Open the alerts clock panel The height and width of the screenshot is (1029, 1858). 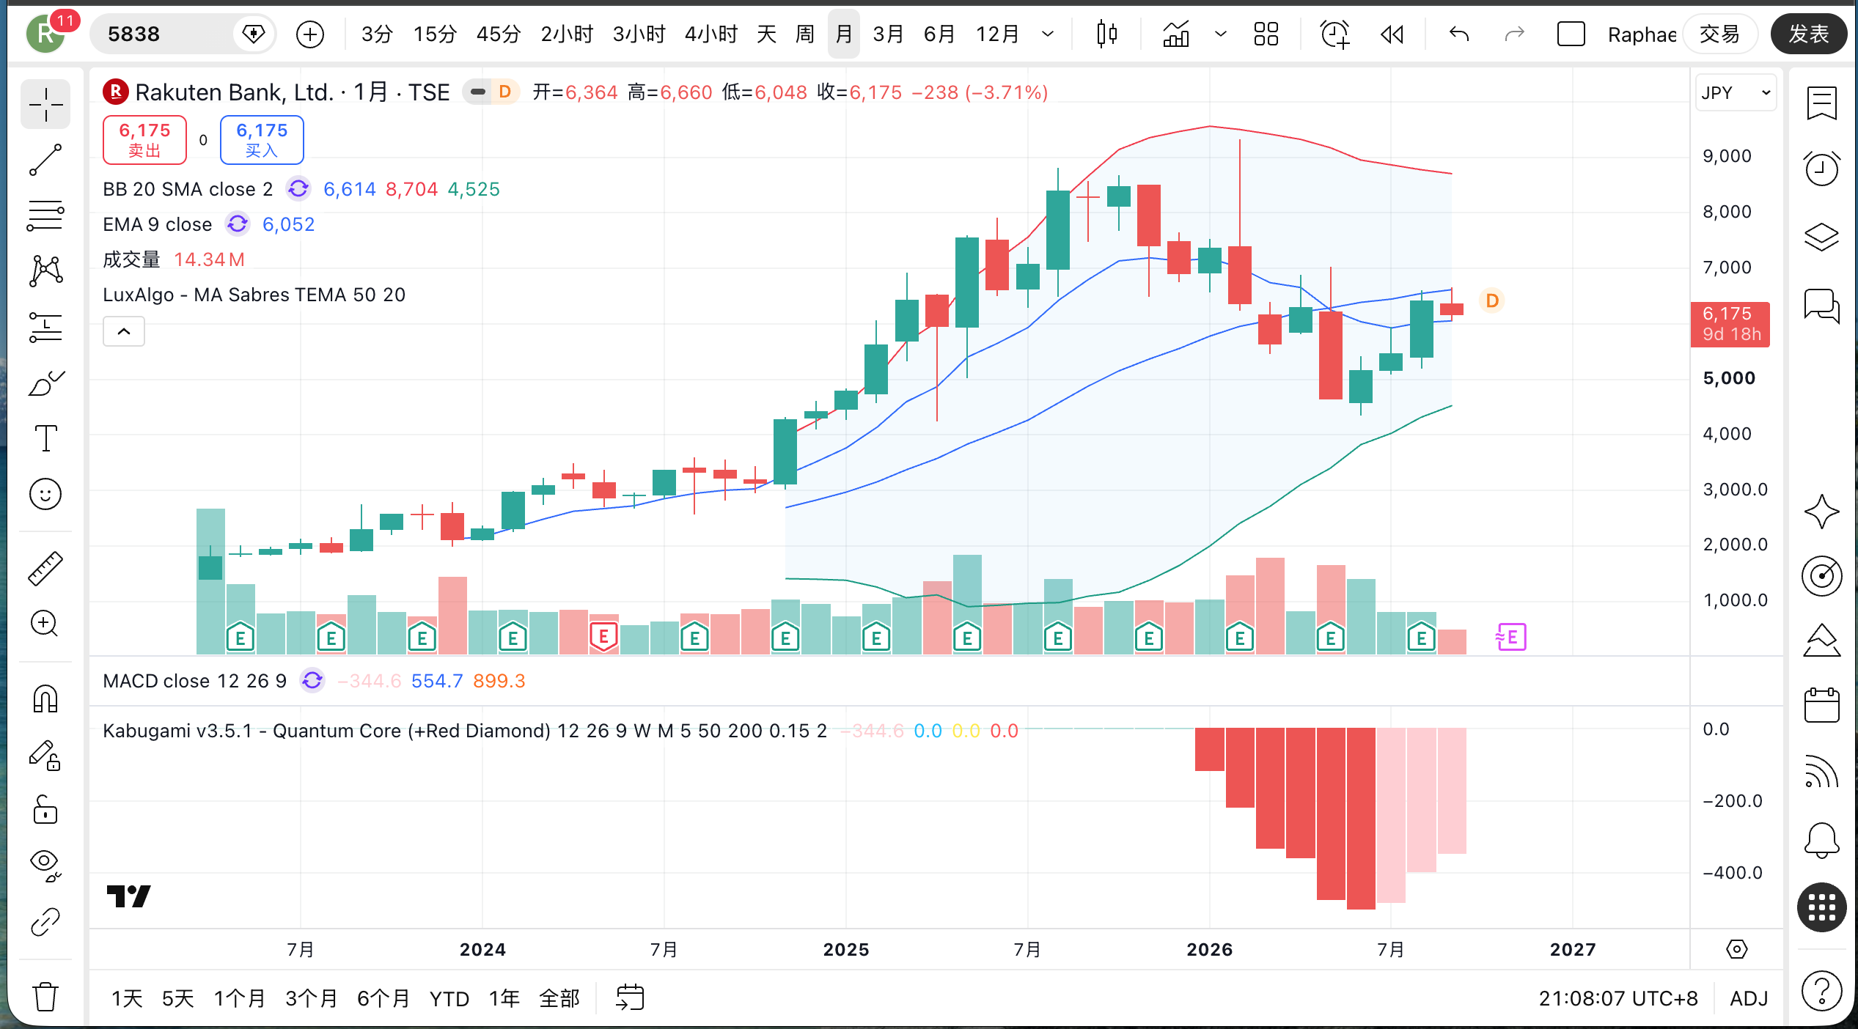click(1822, 169)
